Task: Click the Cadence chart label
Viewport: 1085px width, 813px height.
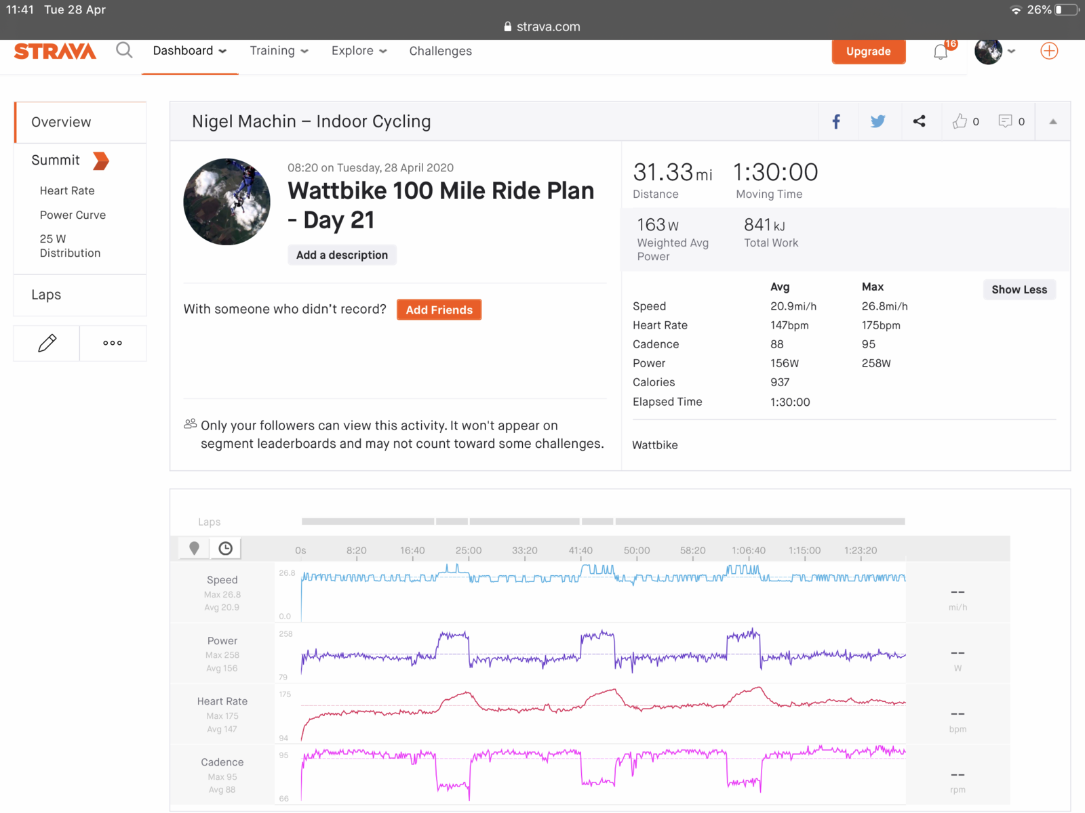Action: 222,762
